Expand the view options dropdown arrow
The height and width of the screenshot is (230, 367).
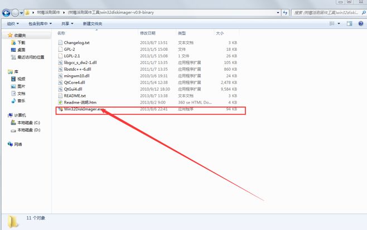coord(339,23)
